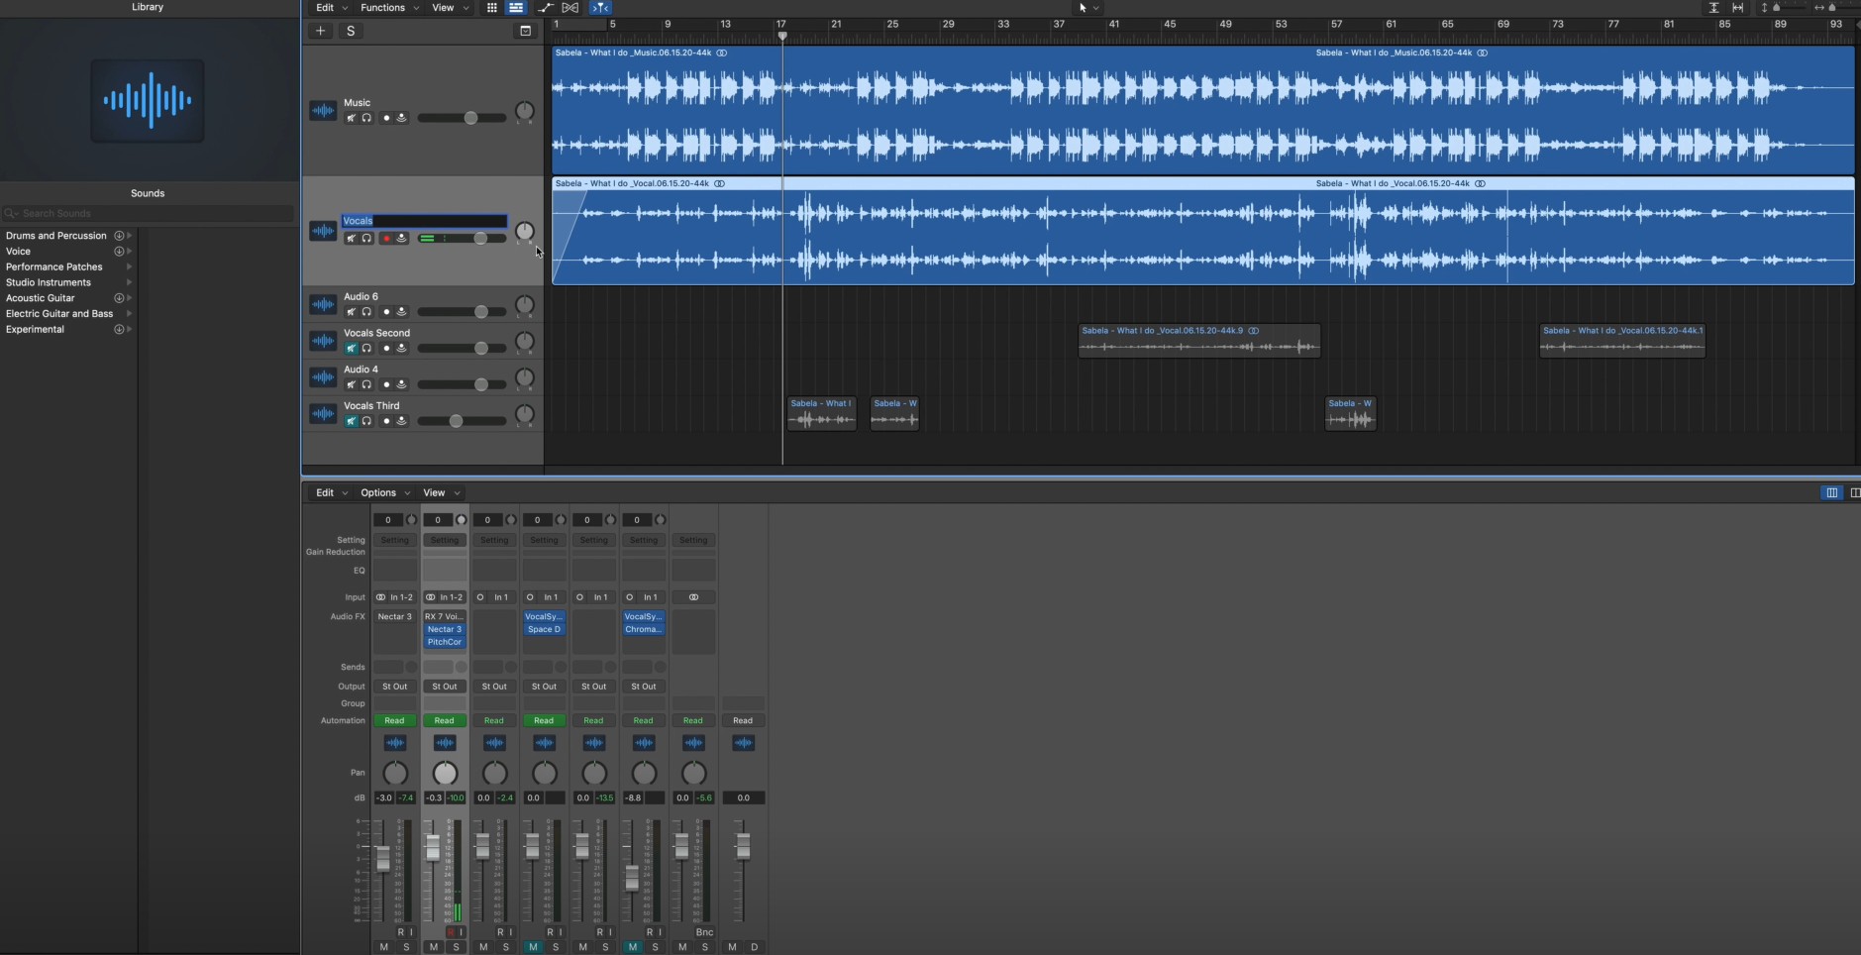Open the RX 7 Voi... plugin slot

click(x=445, y=616)
